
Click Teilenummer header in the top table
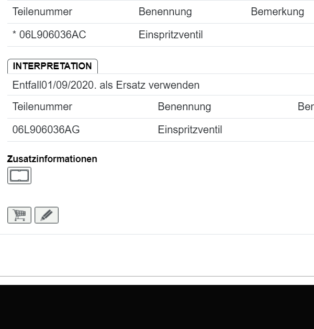pos(42,12)
